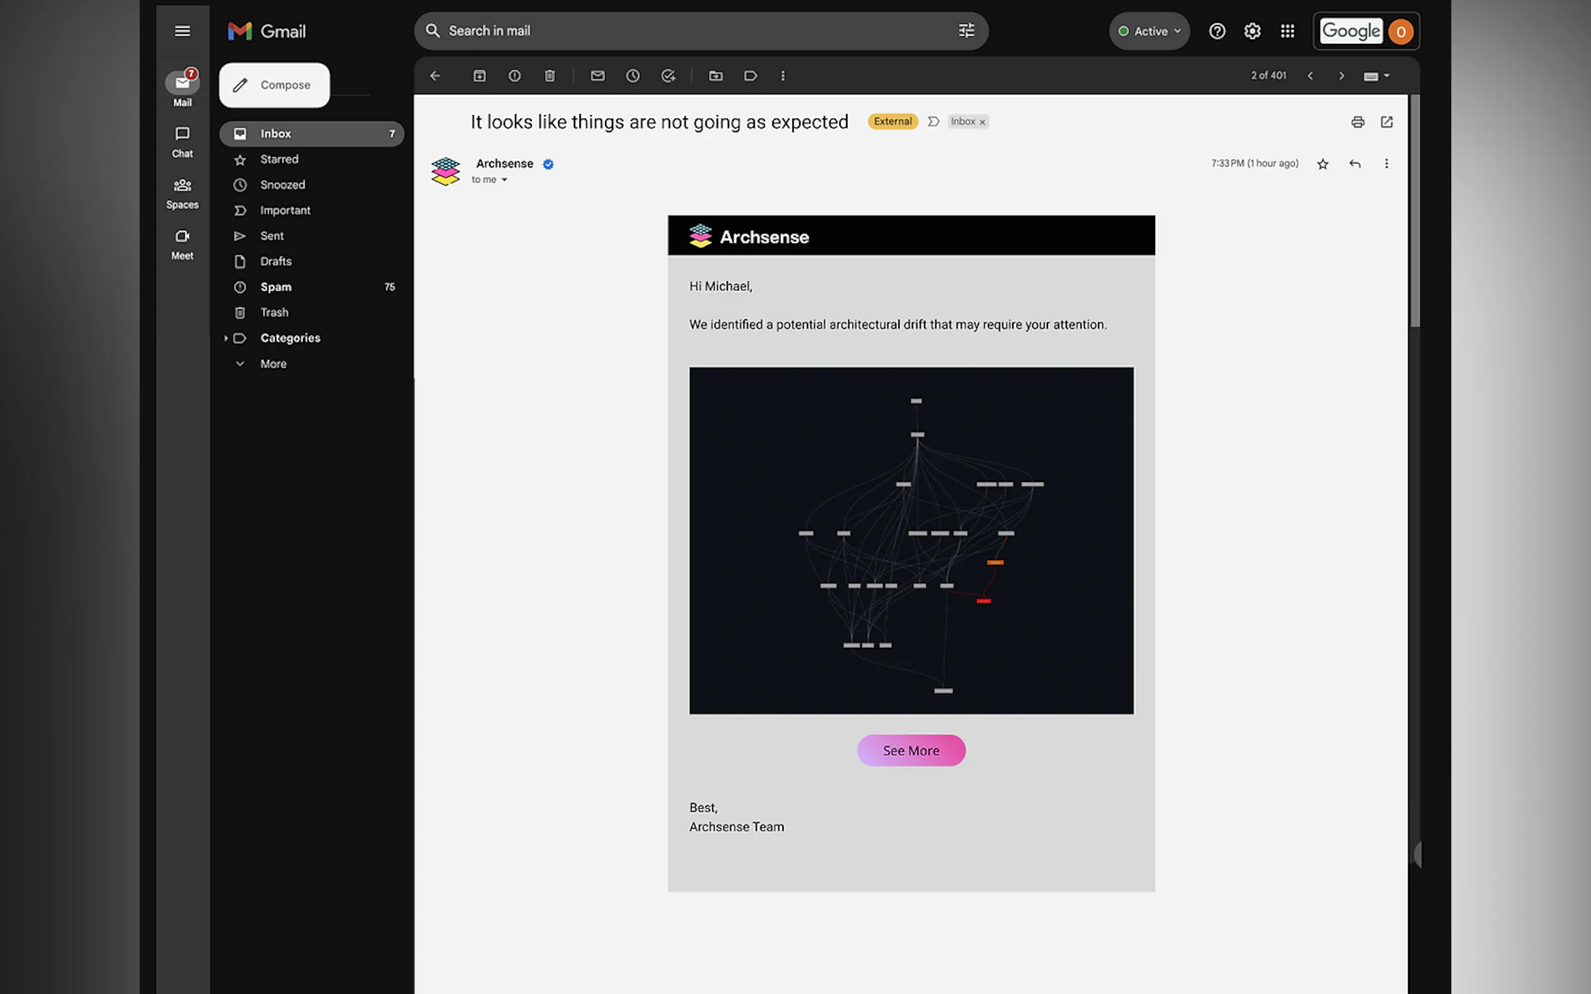Image resolution: width=1591 pixels, height=994 pixels.
Task: Open the Active status dropdown
Action: tap(1149, 31)
